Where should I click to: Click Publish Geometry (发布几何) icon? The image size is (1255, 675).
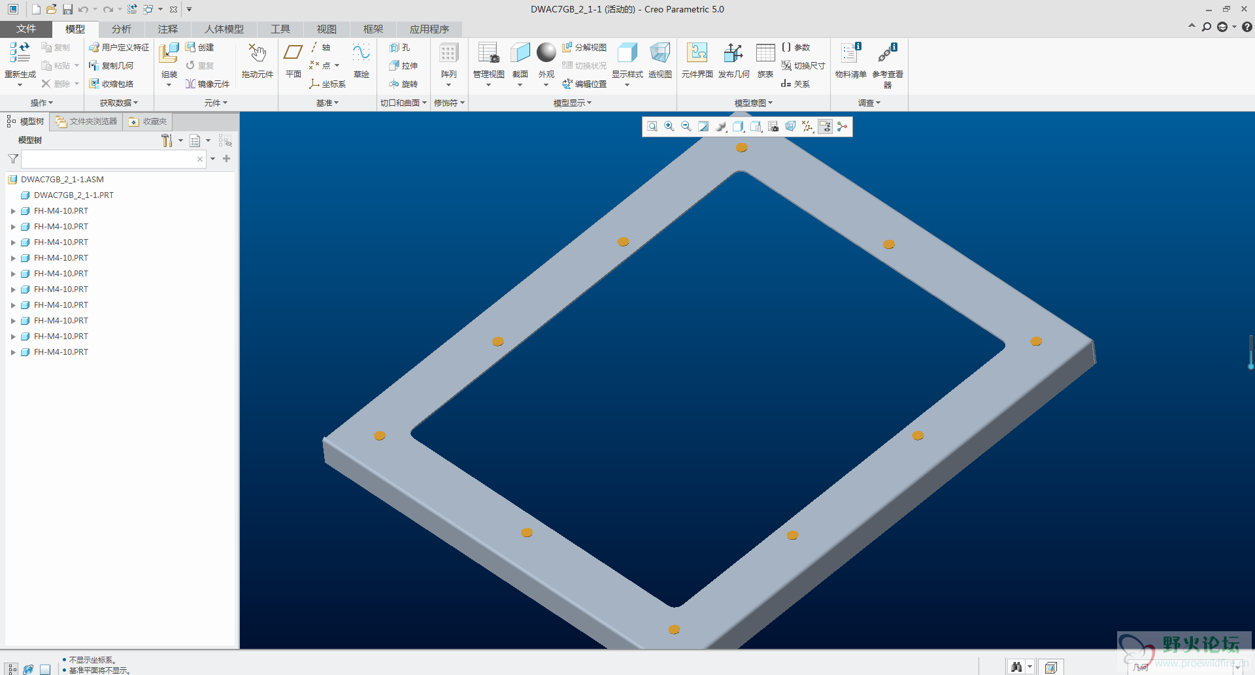point(733,53)
